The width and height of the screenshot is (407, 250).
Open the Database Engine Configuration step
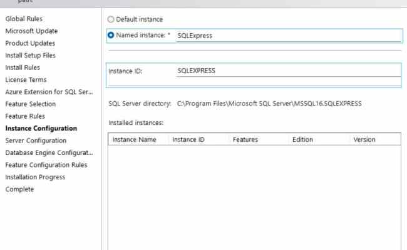pos(49,153)
